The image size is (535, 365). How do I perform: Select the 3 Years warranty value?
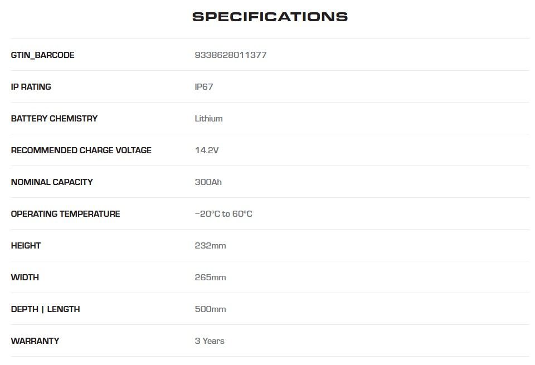[x=210, y=341]
